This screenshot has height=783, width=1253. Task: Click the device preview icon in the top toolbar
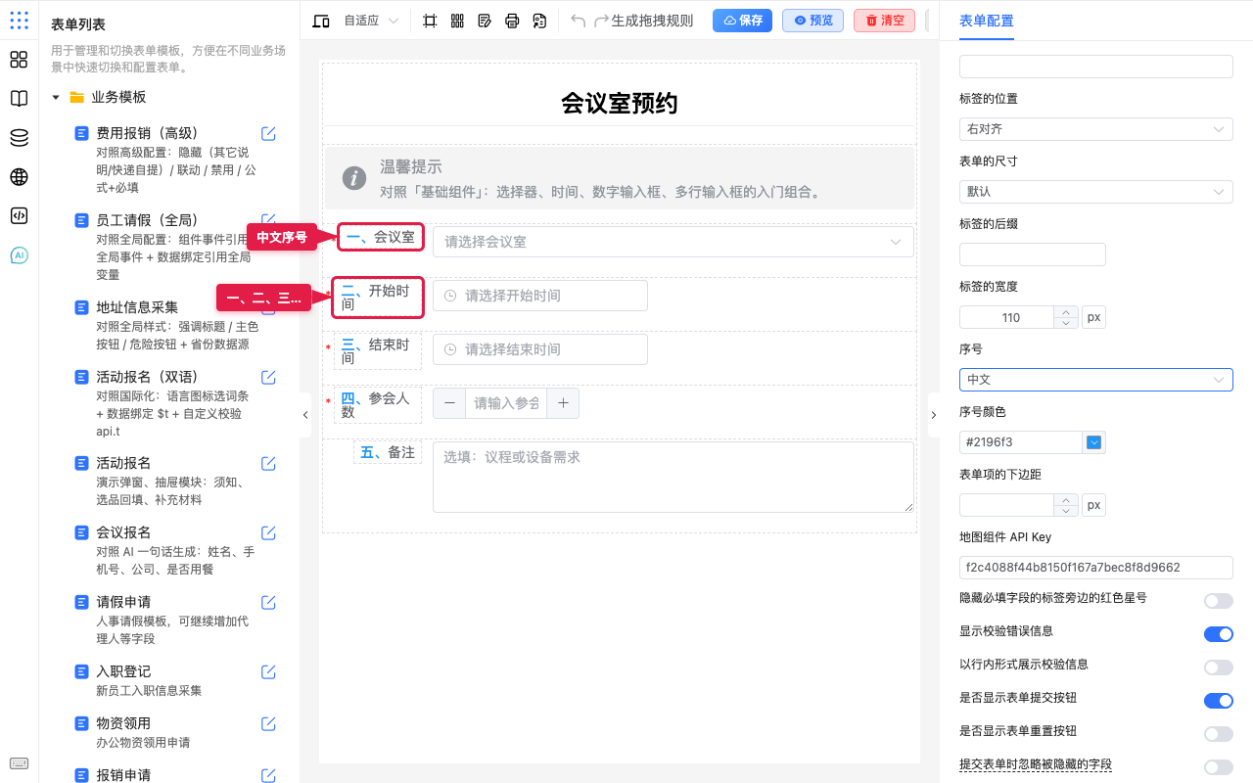tap(321, 21)
